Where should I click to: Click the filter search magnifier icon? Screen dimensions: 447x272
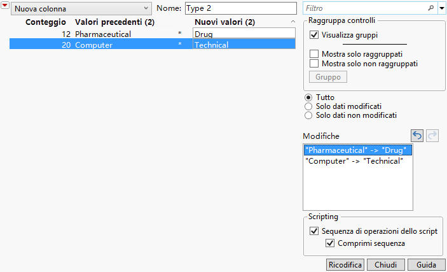tap(431, 9)
